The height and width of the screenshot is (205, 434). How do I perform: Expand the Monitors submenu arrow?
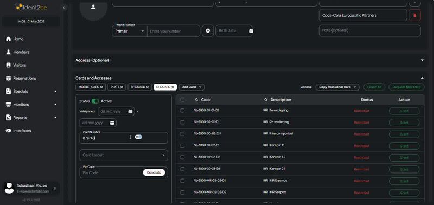coord(55,104)
